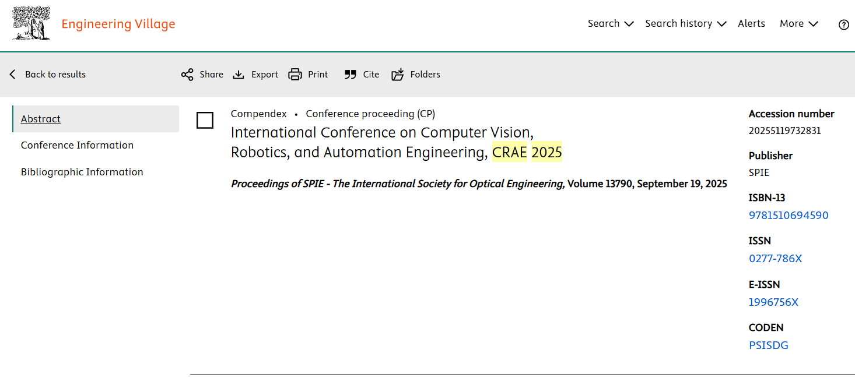855x388 pixels.
Task: Click the Print printer icon
Action: point(295,75)
